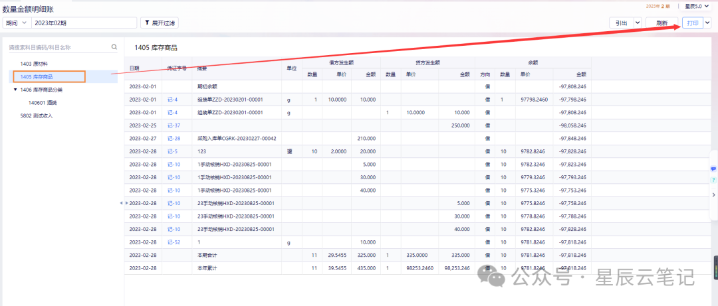Collapse the 1406 库存商品分类 tree node
The width and height of the screenshot is (718, 306).
(x=15, y=90)
